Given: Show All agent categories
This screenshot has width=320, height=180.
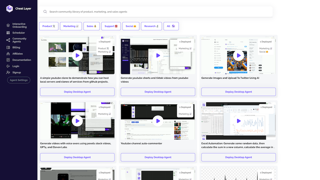Looking at the screenshot, I should [171, 26].
